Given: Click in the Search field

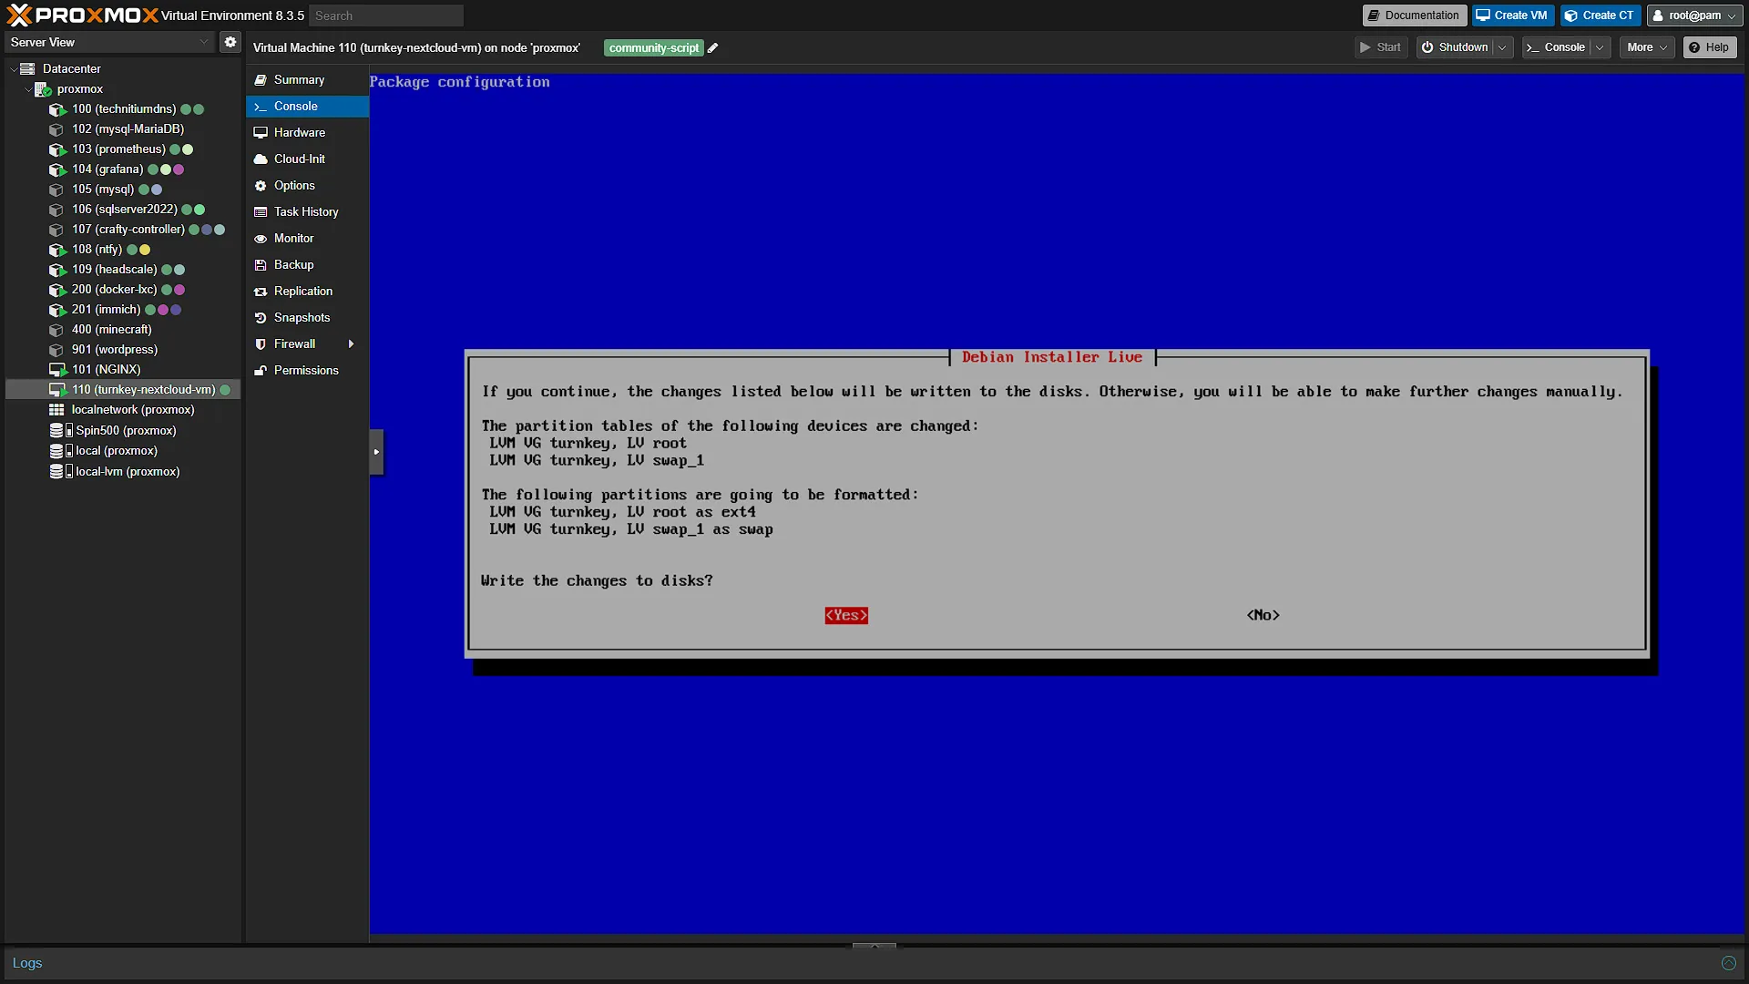Looking at the screenshot, I should [386, 15].
